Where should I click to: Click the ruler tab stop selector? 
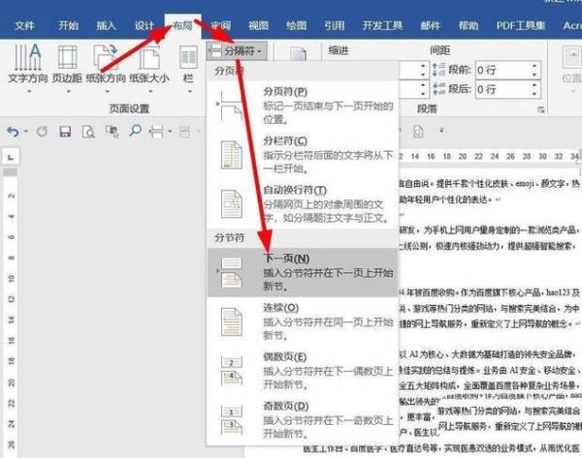[11, 157]
